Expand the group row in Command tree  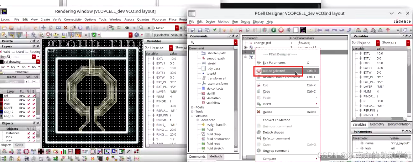point(245,48)
